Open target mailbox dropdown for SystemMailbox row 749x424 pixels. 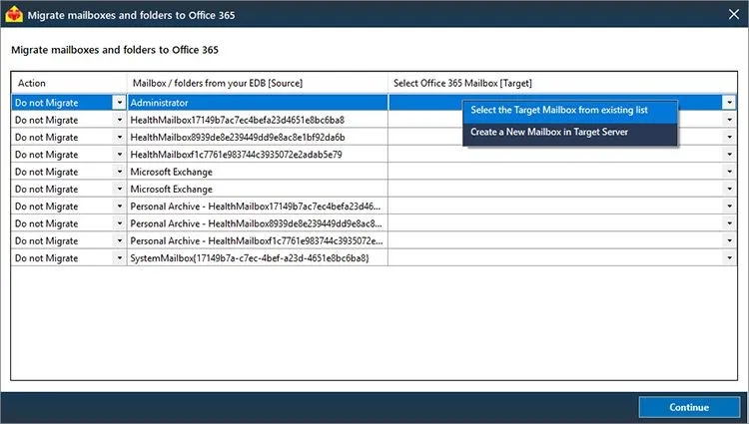click(729, 258)
